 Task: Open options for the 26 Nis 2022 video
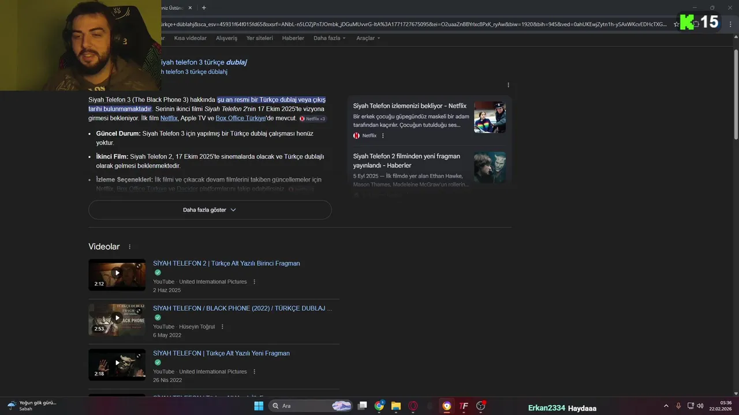(254, 372)
